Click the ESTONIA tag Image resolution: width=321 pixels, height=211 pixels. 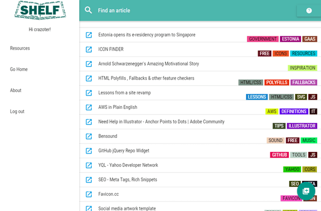pos(290,39)
